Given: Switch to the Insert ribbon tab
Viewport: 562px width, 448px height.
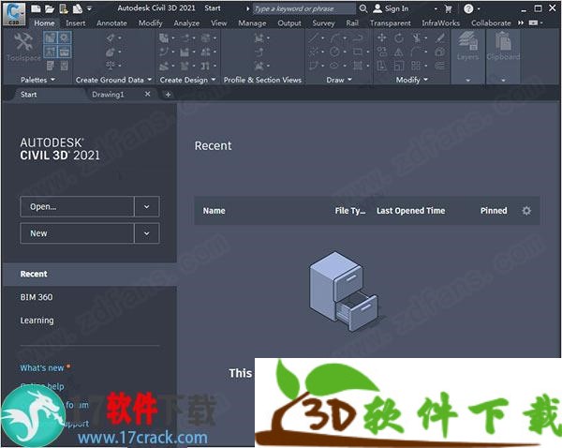Looking at the screenshot, I should (x=76, y=23).
